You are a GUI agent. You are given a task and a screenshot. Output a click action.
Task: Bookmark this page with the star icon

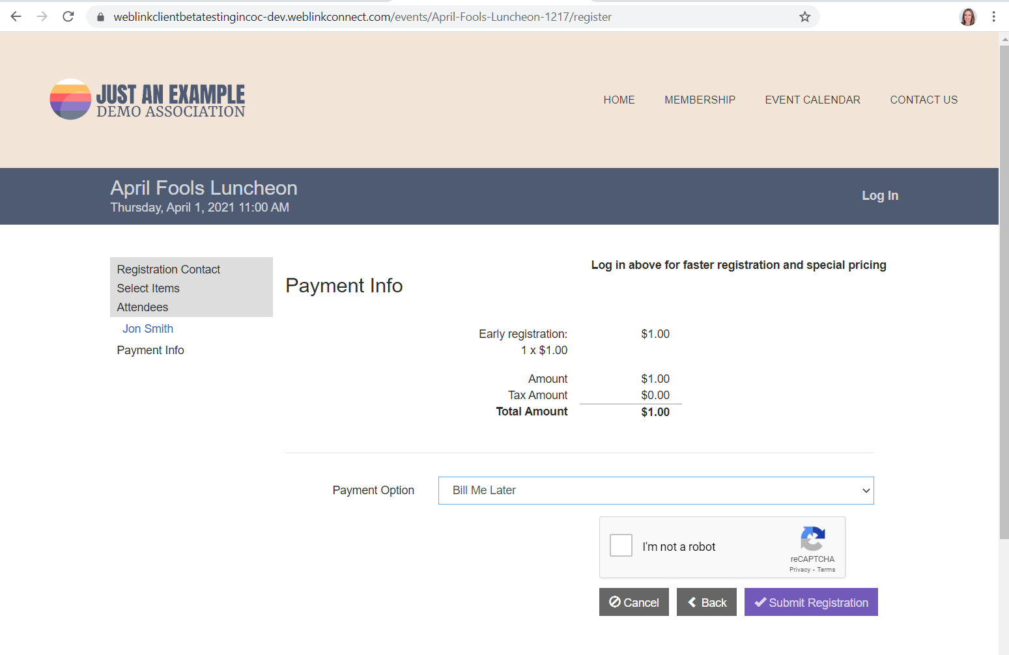(x=805, y=17)
